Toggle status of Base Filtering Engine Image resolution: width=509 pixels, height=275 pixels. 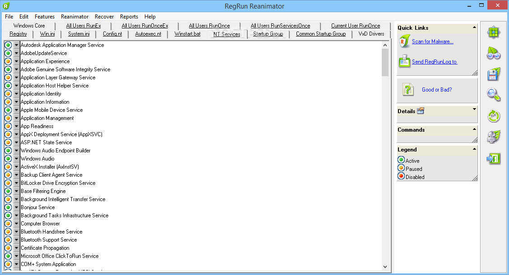[x=8, y=191]
